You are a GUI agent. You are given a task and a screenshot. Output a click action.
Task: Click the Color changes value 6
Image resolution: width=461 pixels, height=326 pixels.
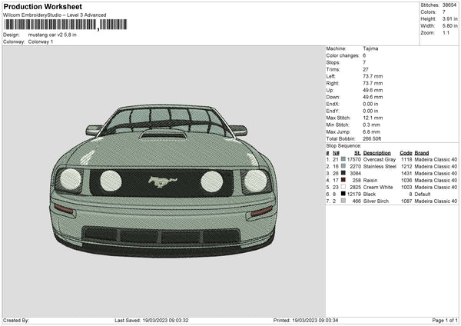(x=364, y=55)
